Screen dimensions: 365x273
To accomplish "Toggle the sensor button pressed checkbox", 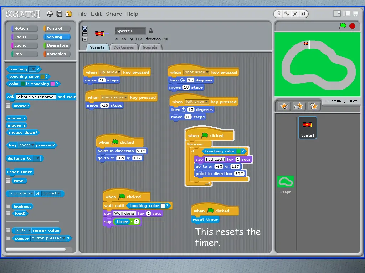I will 8,238.
